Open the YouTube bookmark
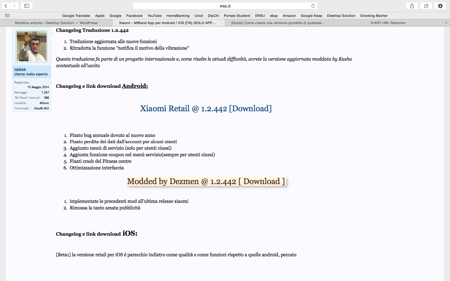450x281 pixels. tap(154, 16)
